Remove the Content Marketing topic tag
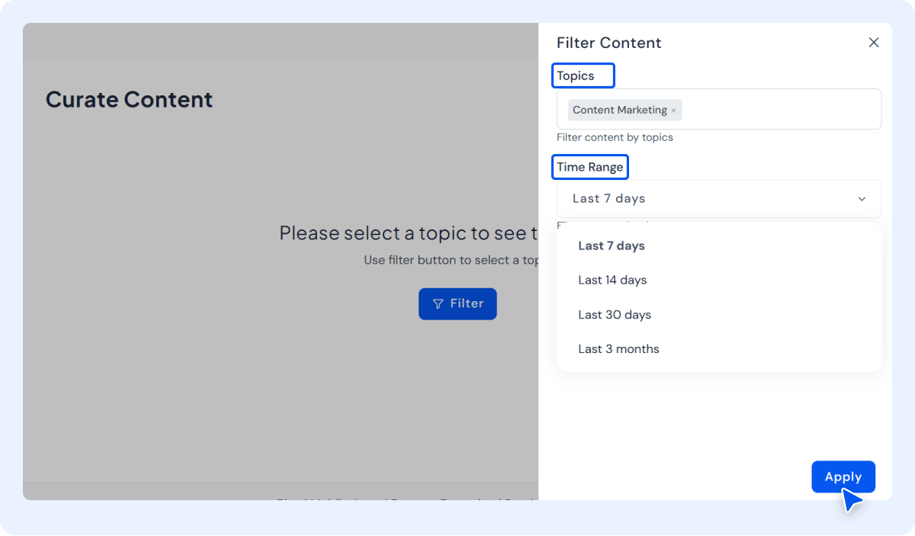The height and width of the screenshot is (536, 915). pos(673,111)
